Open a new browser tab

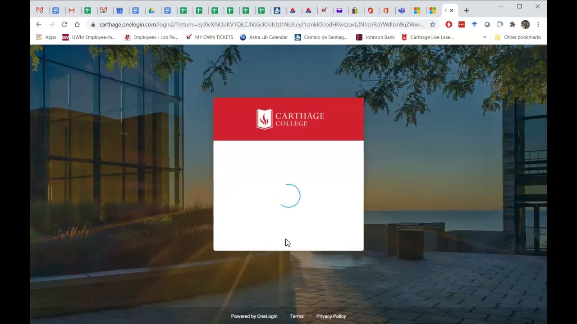(467, 10)
